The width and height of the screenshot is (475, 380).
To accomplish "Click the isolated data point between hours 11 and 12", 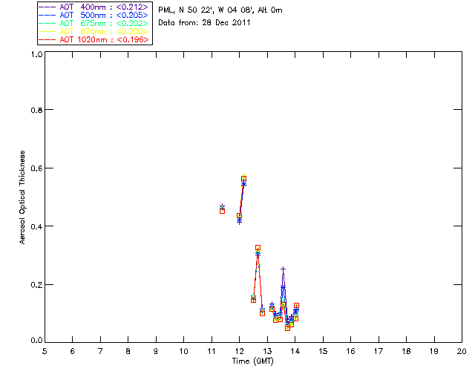I will tap(222, 209).
